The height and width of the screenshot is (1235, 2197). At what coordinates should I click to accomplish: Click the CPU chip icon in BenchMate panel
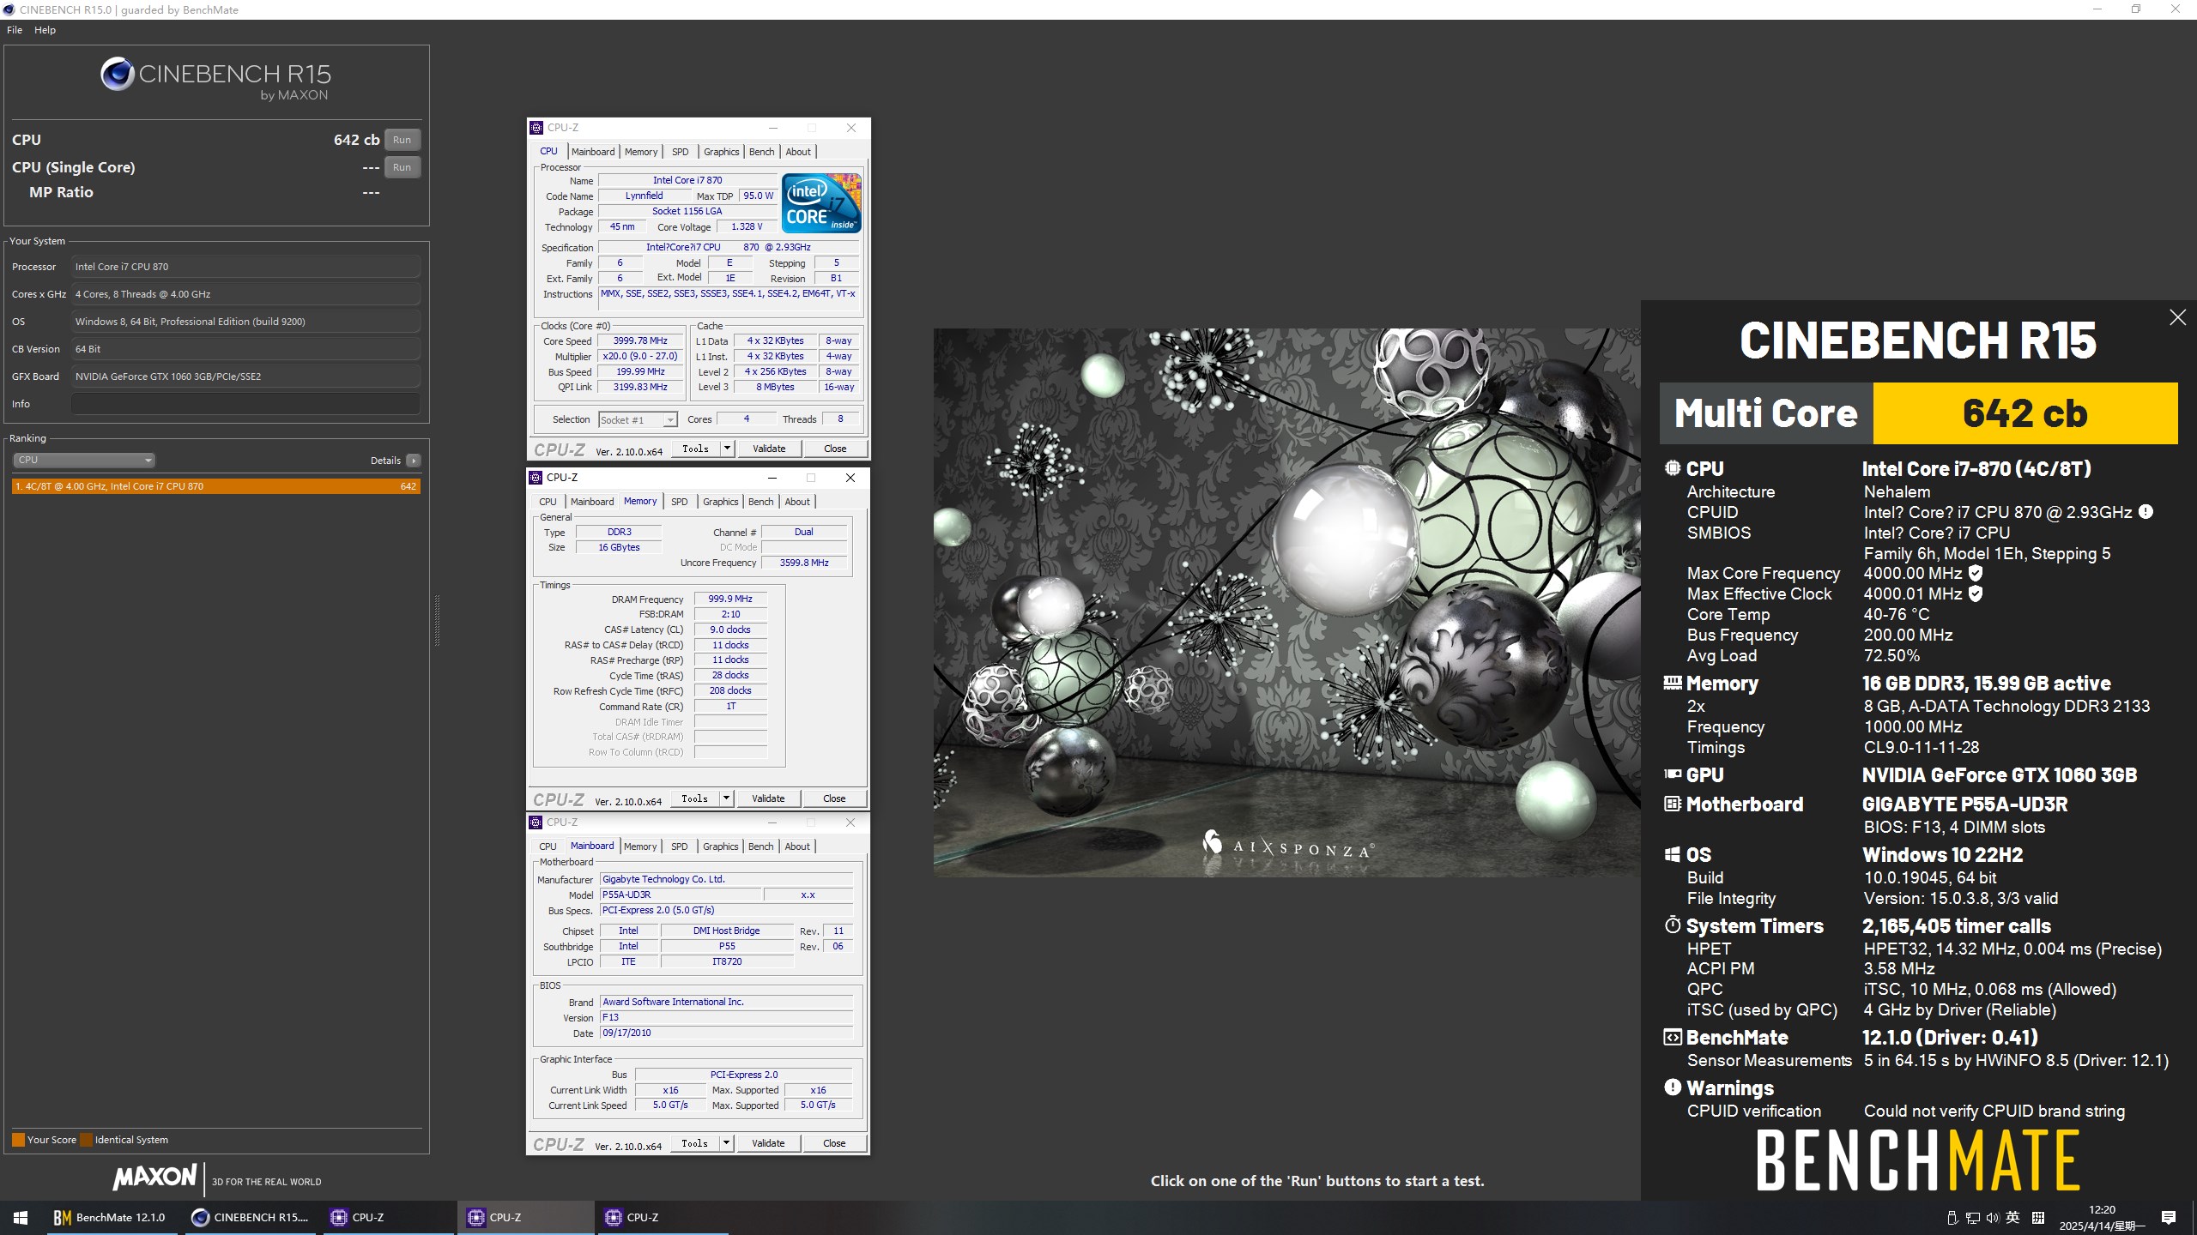click(x=1673, y=468)
